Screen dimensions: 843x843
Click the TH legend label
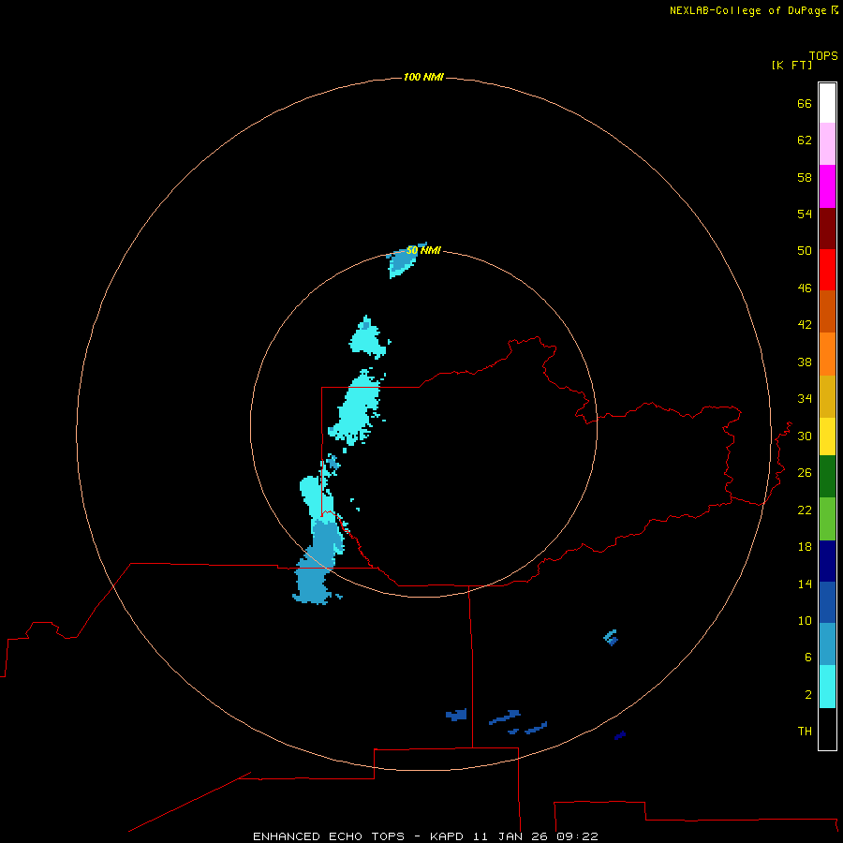[x=805, y=732]
